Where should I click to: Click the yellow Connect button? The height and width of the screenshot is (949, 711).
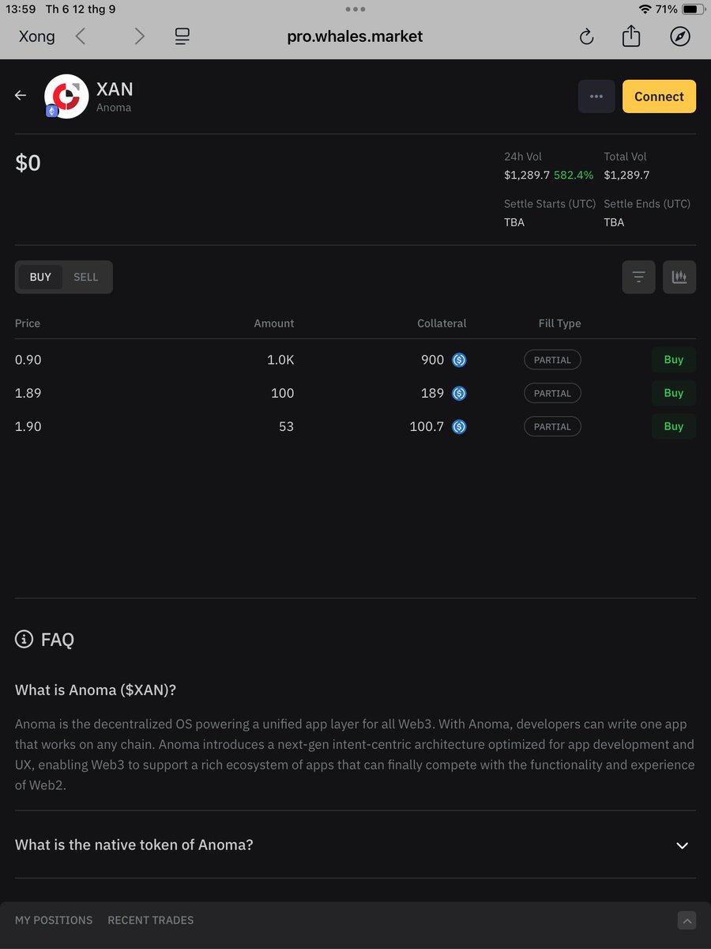tap(659, 96)
